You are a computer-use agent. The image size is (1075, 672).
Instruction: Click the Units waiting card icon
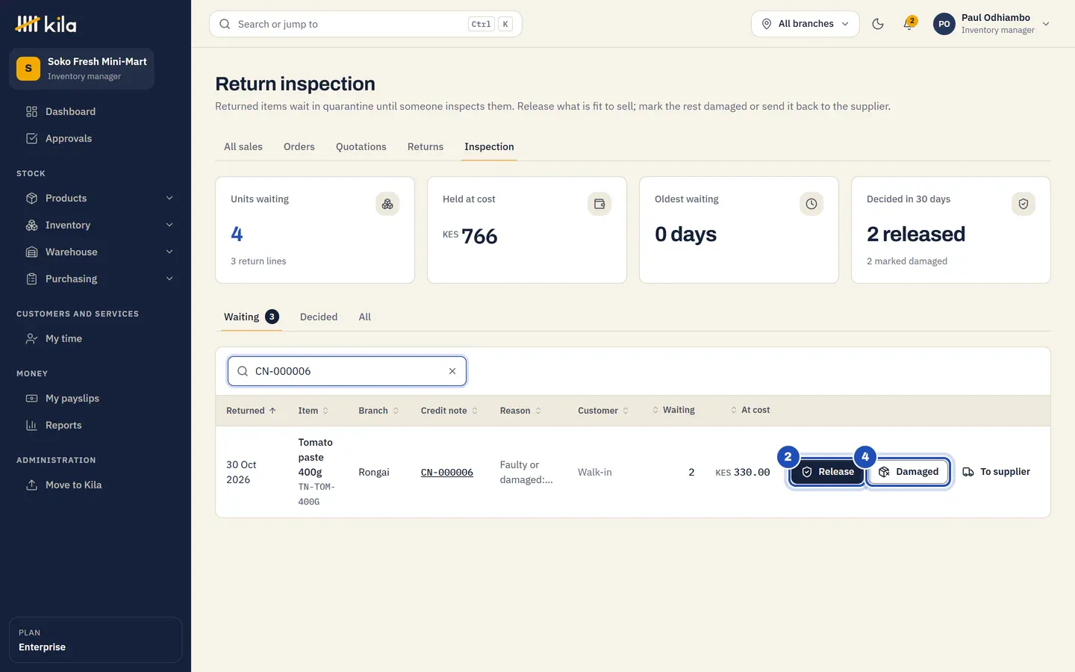pos(387,204)
